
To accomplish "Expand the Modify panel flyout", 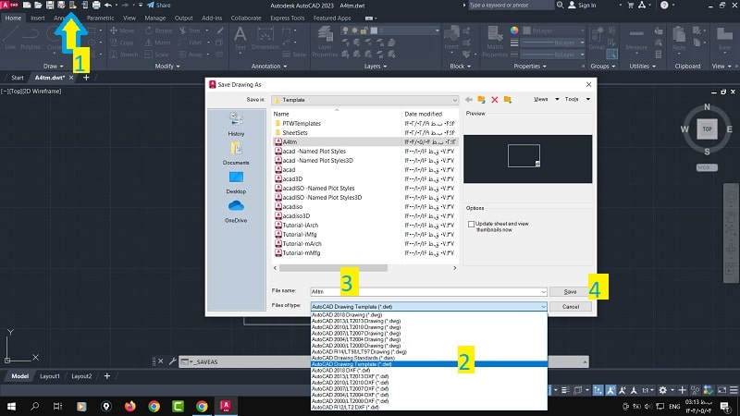I will 167,66.
